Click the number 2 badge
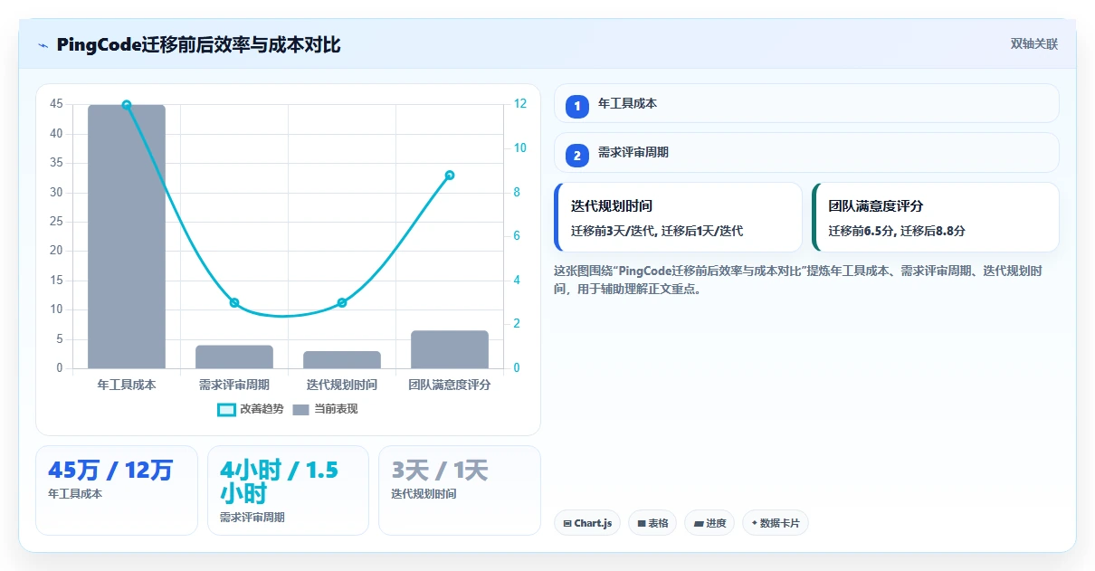The width and height of the screenshot is (1095, 571). tap(577, 155)
